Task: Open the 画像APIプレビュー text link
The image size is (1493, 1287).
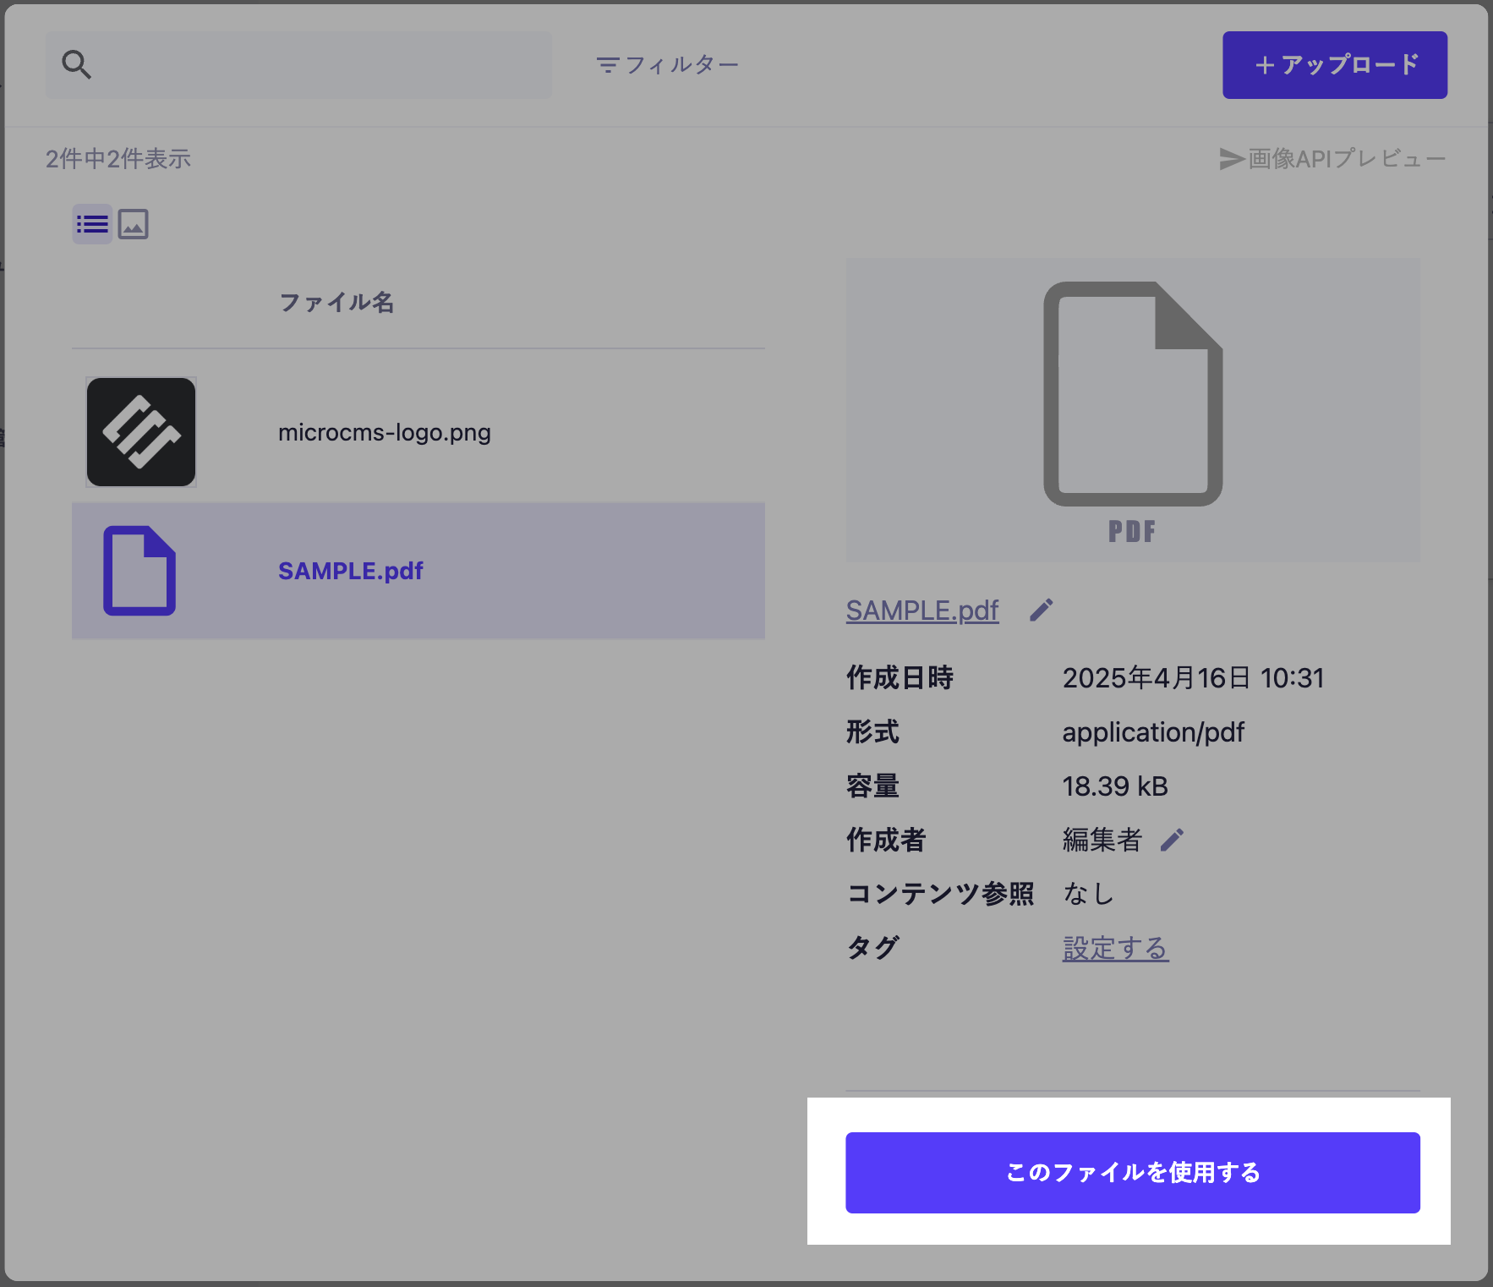Action: [x=1346, y=159]
